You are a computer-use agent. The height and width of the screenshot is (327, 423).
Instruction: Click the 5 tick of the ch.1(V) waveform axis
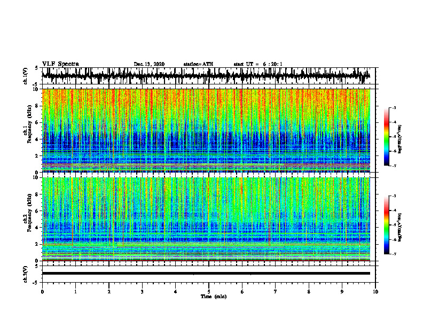pos(37,68)
